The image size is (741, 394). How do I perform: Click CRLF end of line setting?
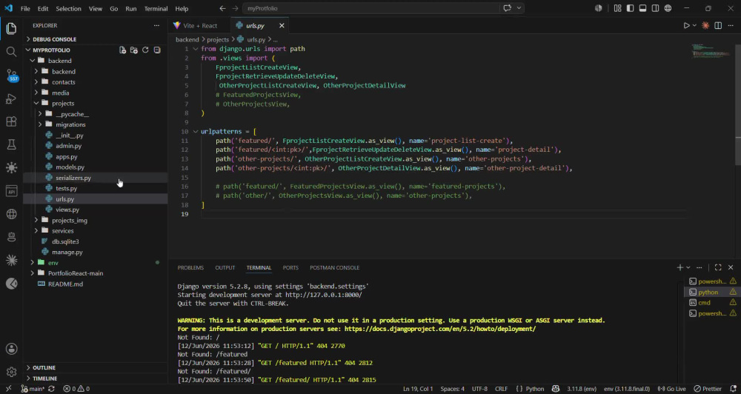501,389
